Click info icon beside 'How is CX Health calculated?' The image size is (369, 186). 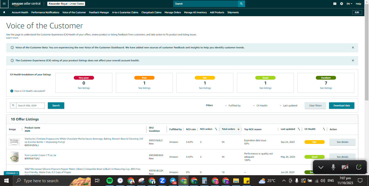12,91
